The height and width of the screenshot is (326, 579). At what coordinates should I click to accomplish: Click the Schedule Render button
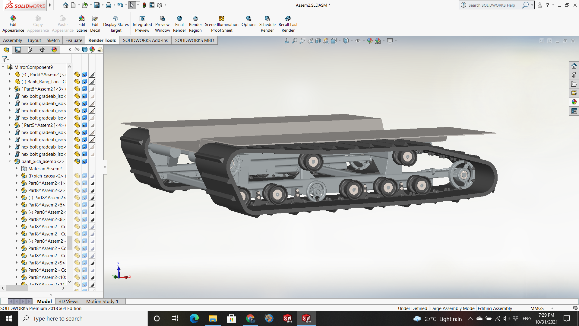(267, 24)
